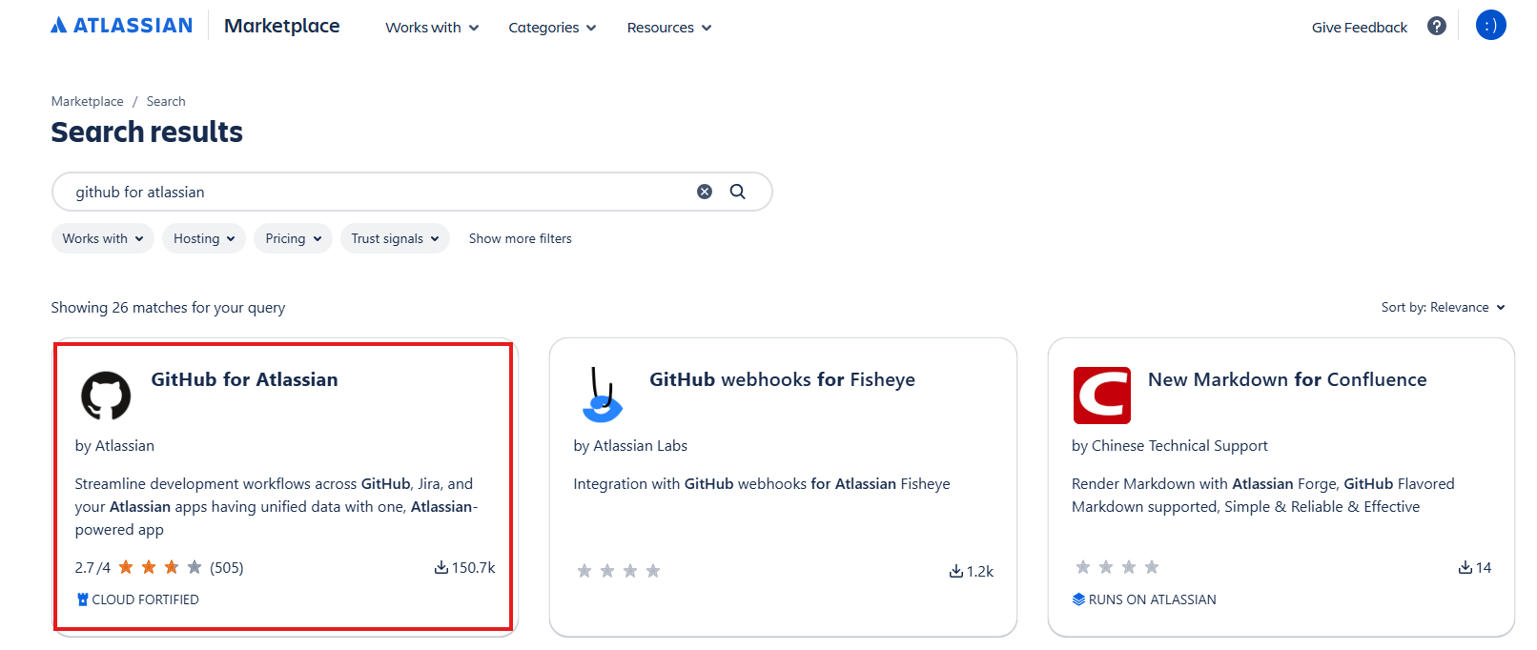The image size is (1537, 650).
Task: Show more filters
Action: (521, 238)
